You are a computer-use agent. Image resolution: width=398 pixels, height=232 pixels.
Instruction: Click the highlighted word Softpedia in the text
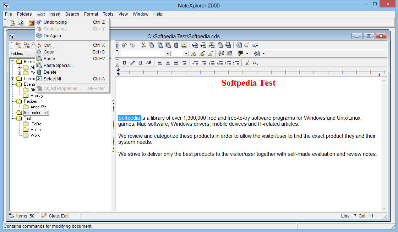click(x=130, y=118)
